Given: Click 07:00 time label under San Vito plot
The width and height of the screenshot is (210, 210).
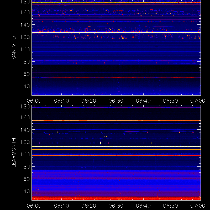Looking at the screenshot, I should (198, 101).
